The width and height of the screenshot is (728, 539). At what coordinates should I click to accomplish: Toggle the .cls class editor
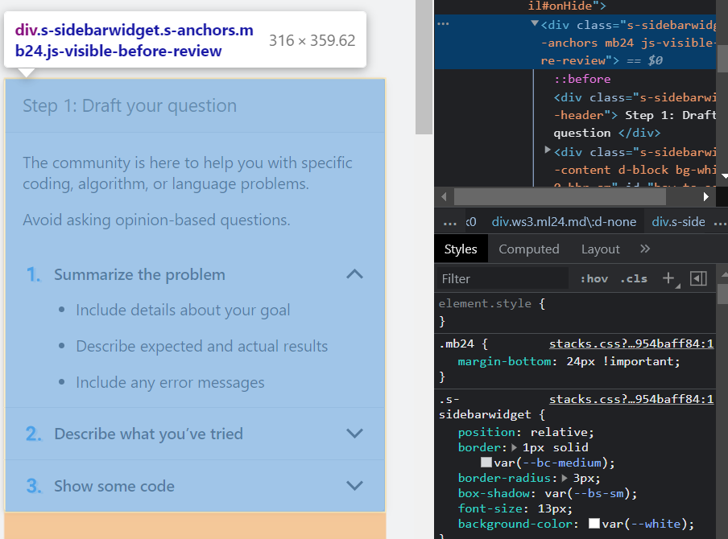click(634, 279)
